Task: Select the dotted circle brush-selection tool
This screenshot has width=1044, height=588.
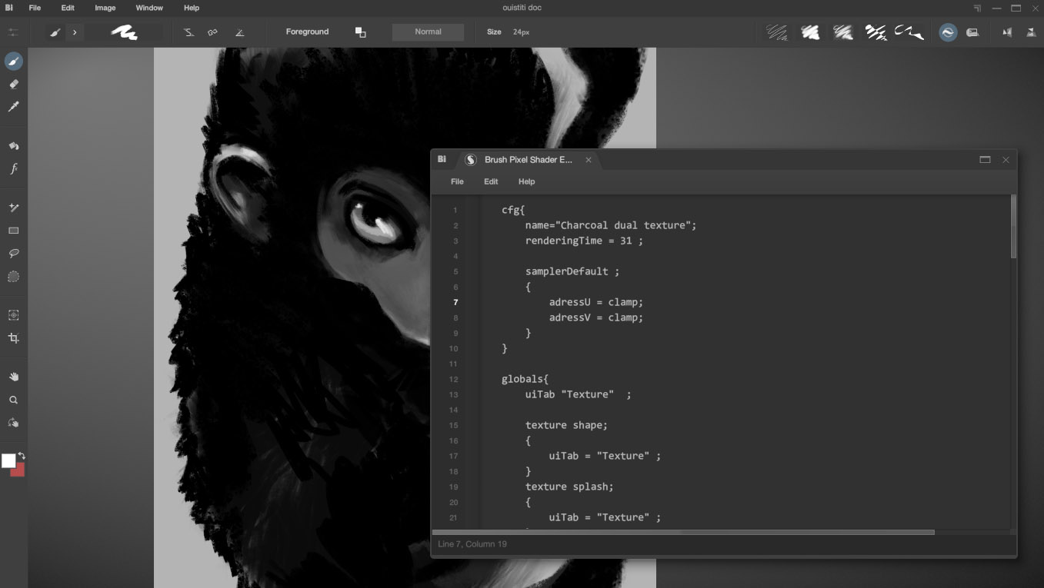Action: (x=14, y=277)
